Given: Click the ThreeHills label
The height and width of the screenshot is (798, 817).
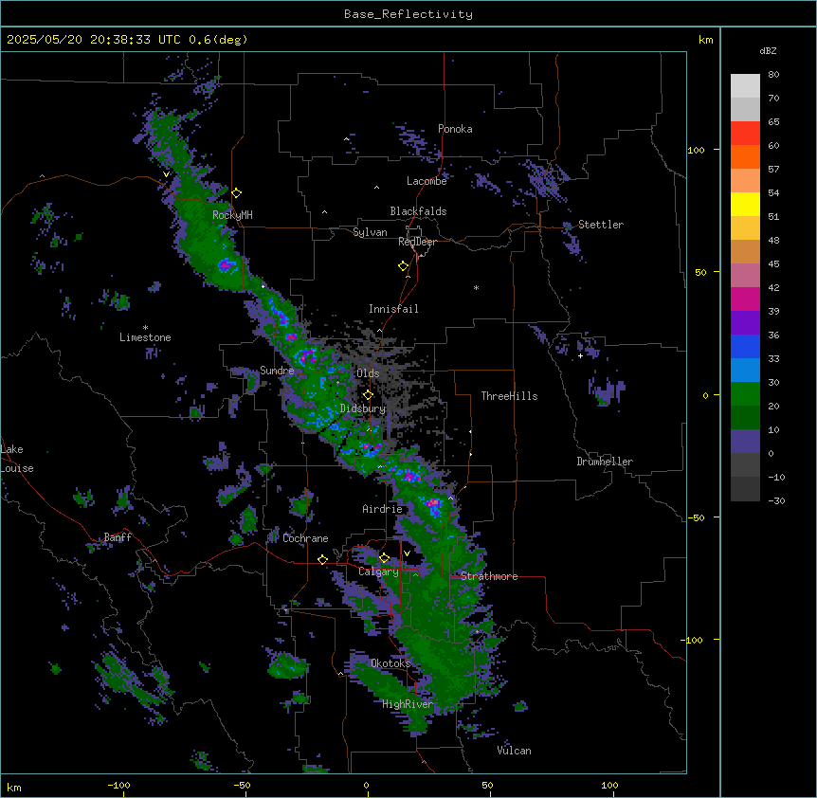Looking at the screenshot, I should pyautogui.click(x=509, y=396).
